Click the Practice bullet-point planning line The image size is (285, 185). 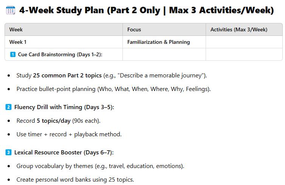(113, 89)
